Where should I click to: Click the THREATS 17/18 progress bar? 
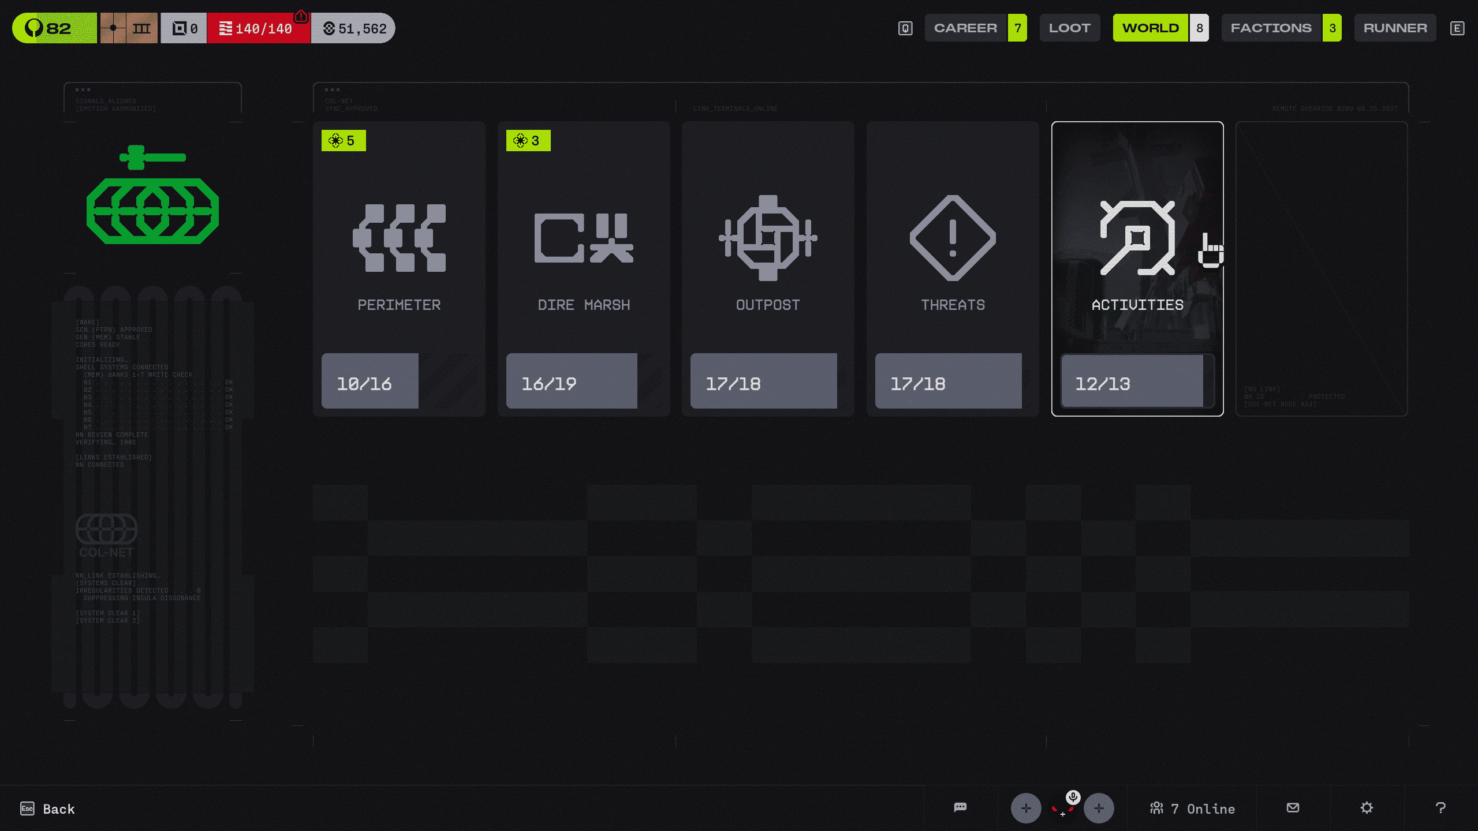[x=948, y=381]
